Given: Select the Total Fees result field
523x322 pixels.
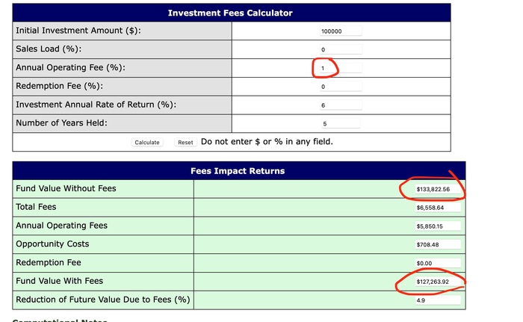Looking at the screenshot, I should pyautogui.click(x=437, y=208).
